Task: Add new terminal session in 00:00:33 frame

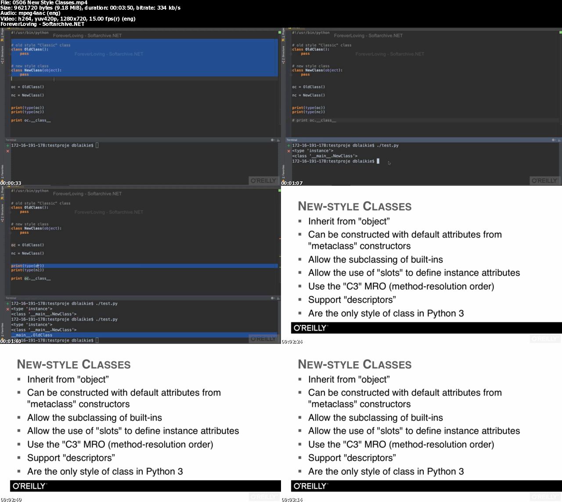Action: [x=7, y=145]
